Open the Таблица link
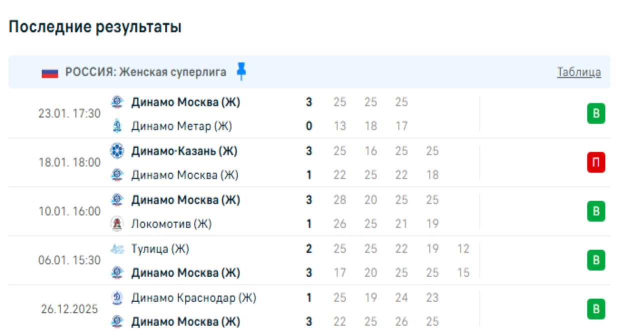 [579, 72]
